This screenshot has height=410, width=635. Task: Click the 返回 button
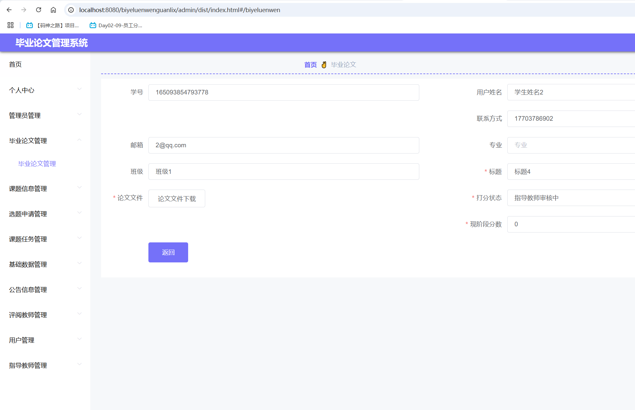click(x=168, y=252)
